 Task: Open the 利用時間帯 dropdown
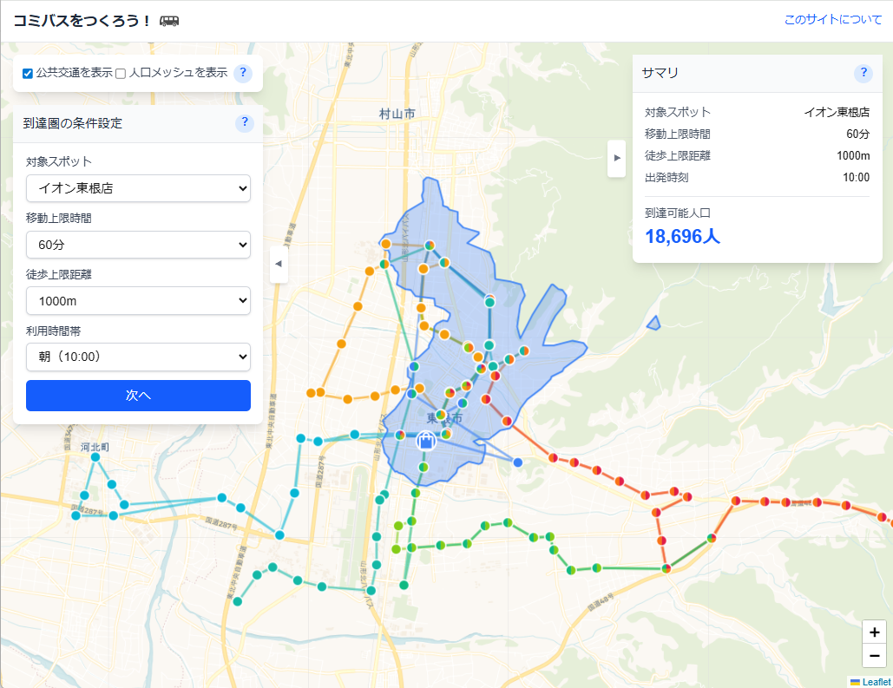[138, 357]
